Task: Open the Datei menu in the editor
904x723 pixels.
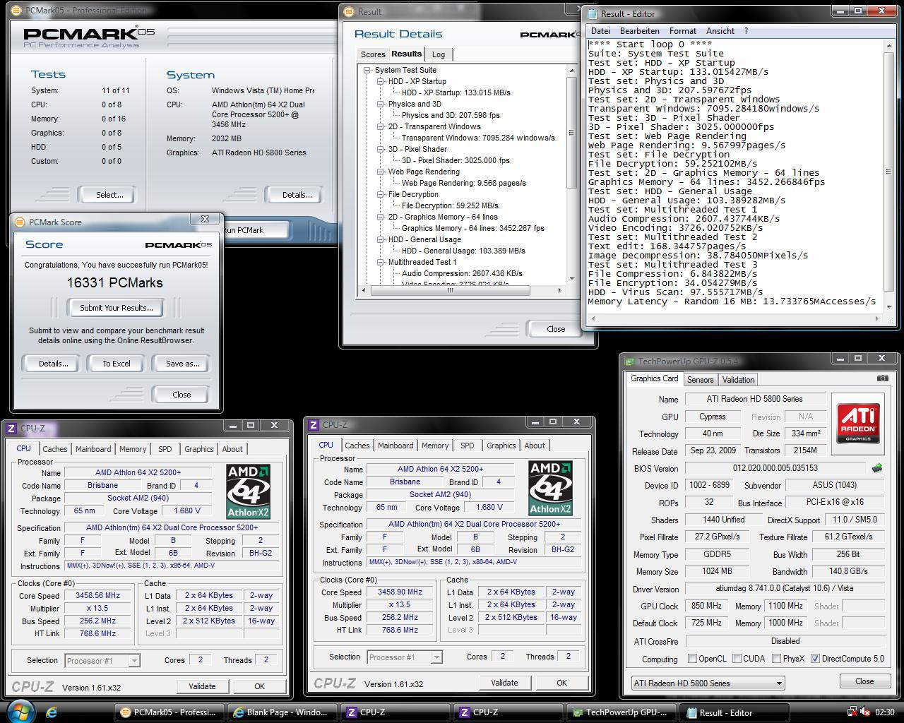Action: [600, 31]
